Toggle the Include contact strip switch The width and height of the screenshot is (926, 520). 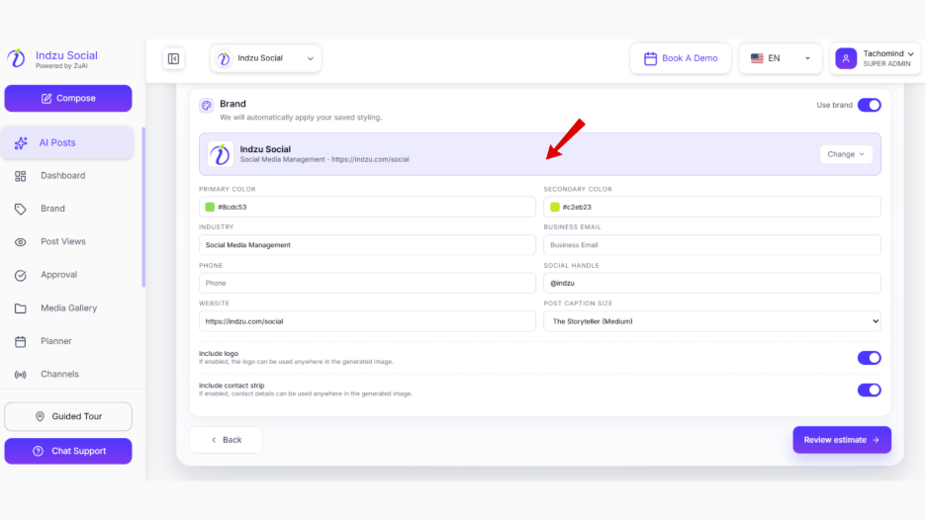pos(869,390)
